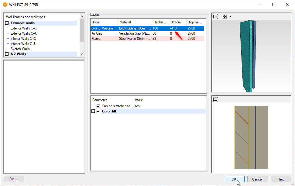Click the application icon in title bar
Screen dimensions: 295x186
pyautogui.click(x=5, y=5)
